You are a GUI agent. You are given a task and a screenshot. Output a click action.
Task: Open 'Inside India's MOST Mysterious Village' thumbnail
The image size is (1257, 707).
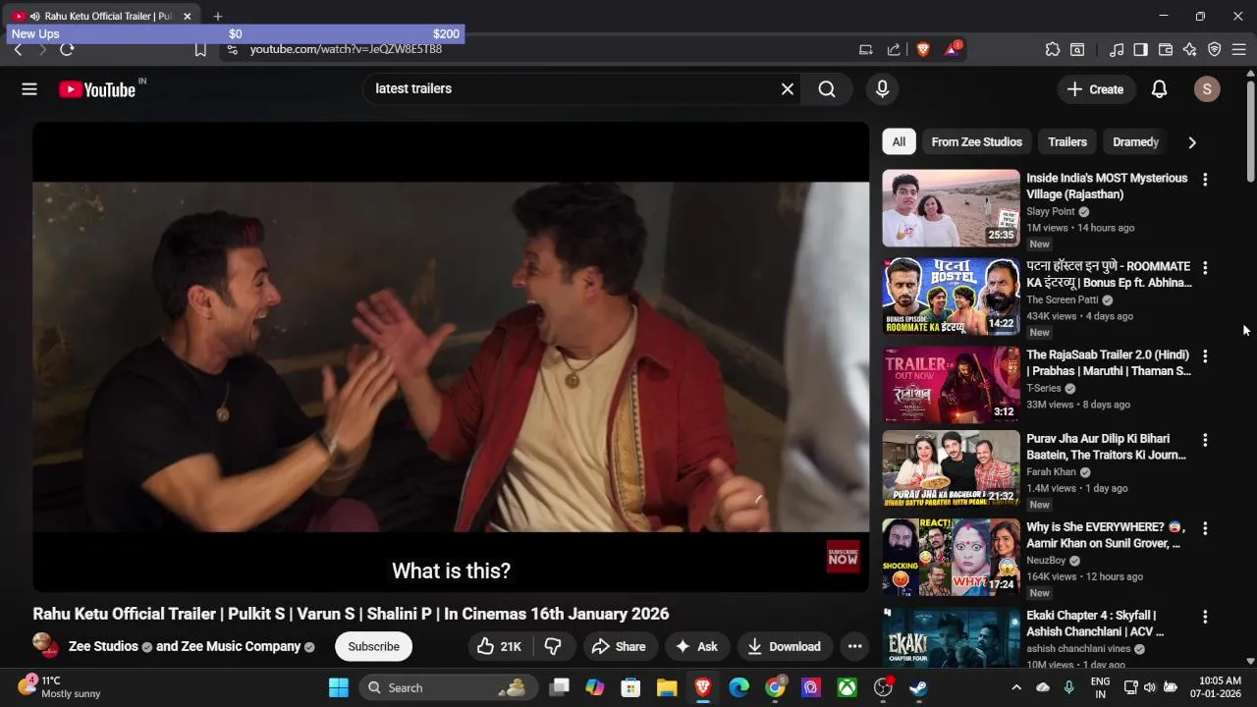tap(951, 208)
